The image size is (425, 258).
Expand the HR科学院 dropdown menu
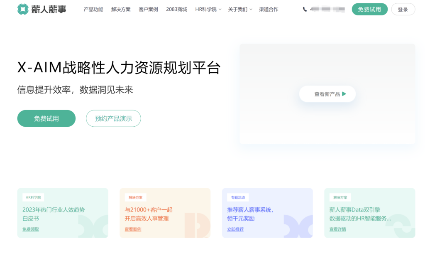pos(205,9)
